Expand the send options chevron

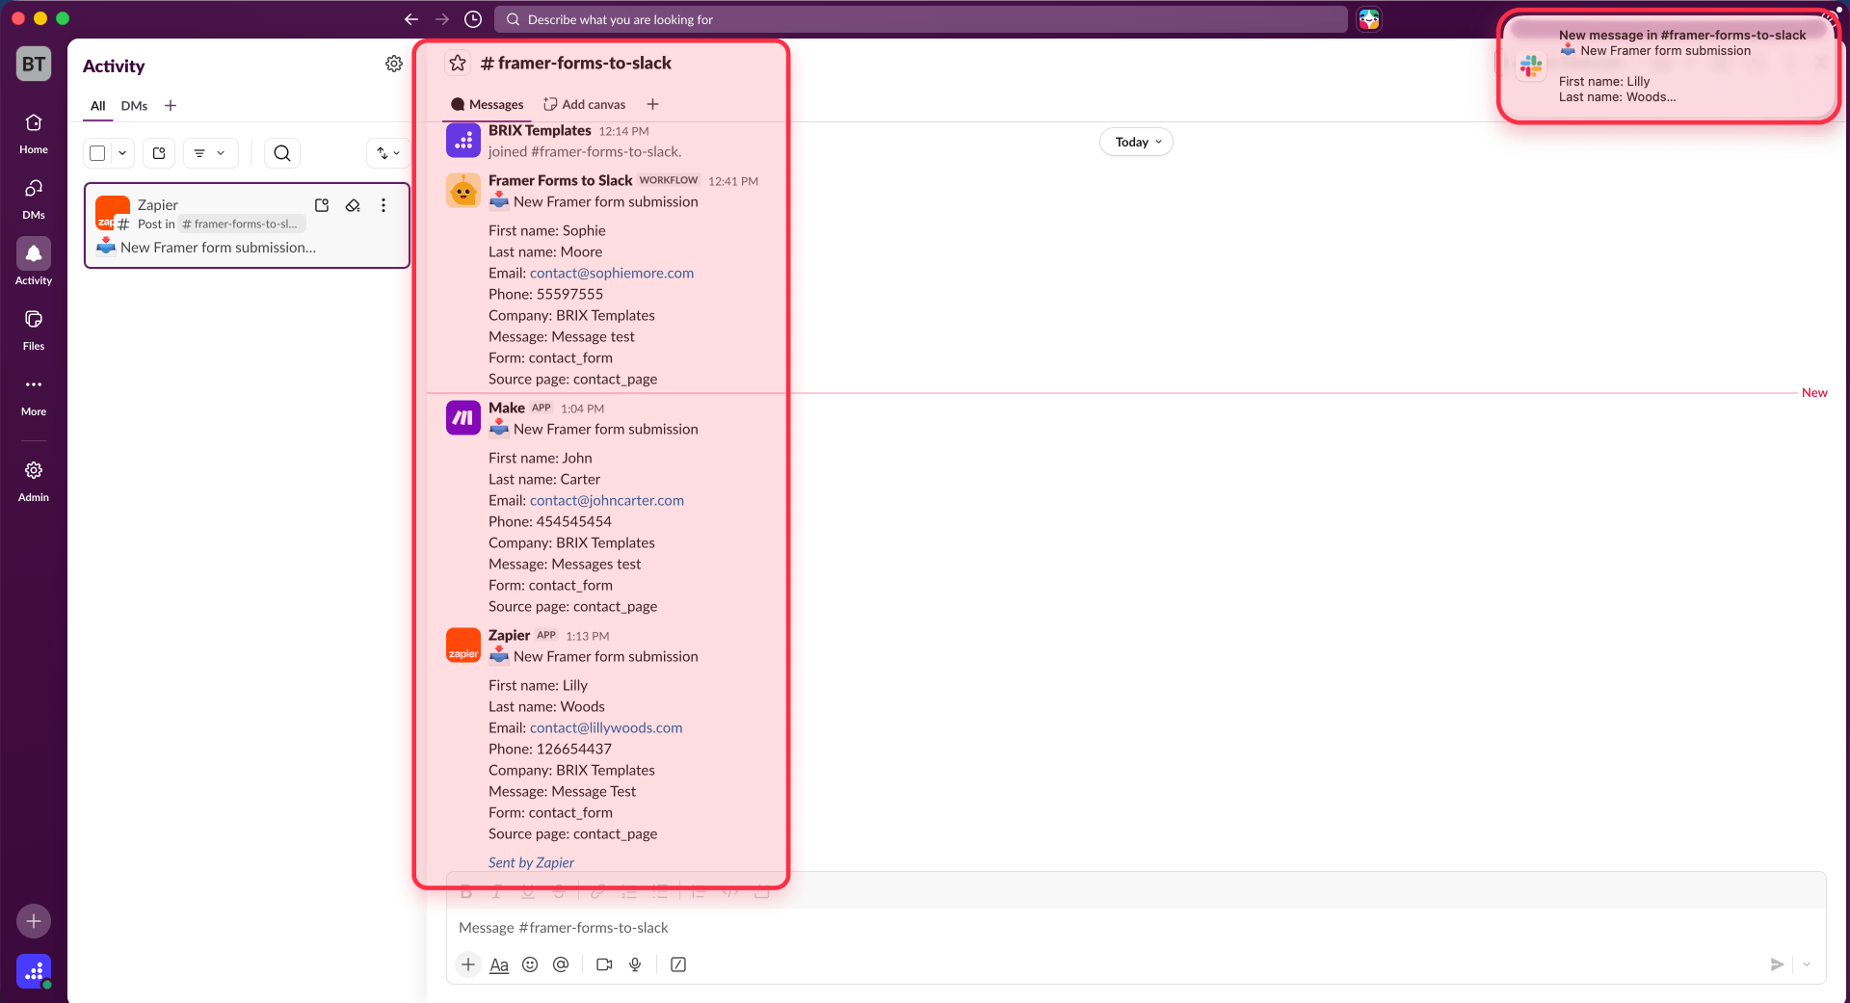tap(1807, 964)
